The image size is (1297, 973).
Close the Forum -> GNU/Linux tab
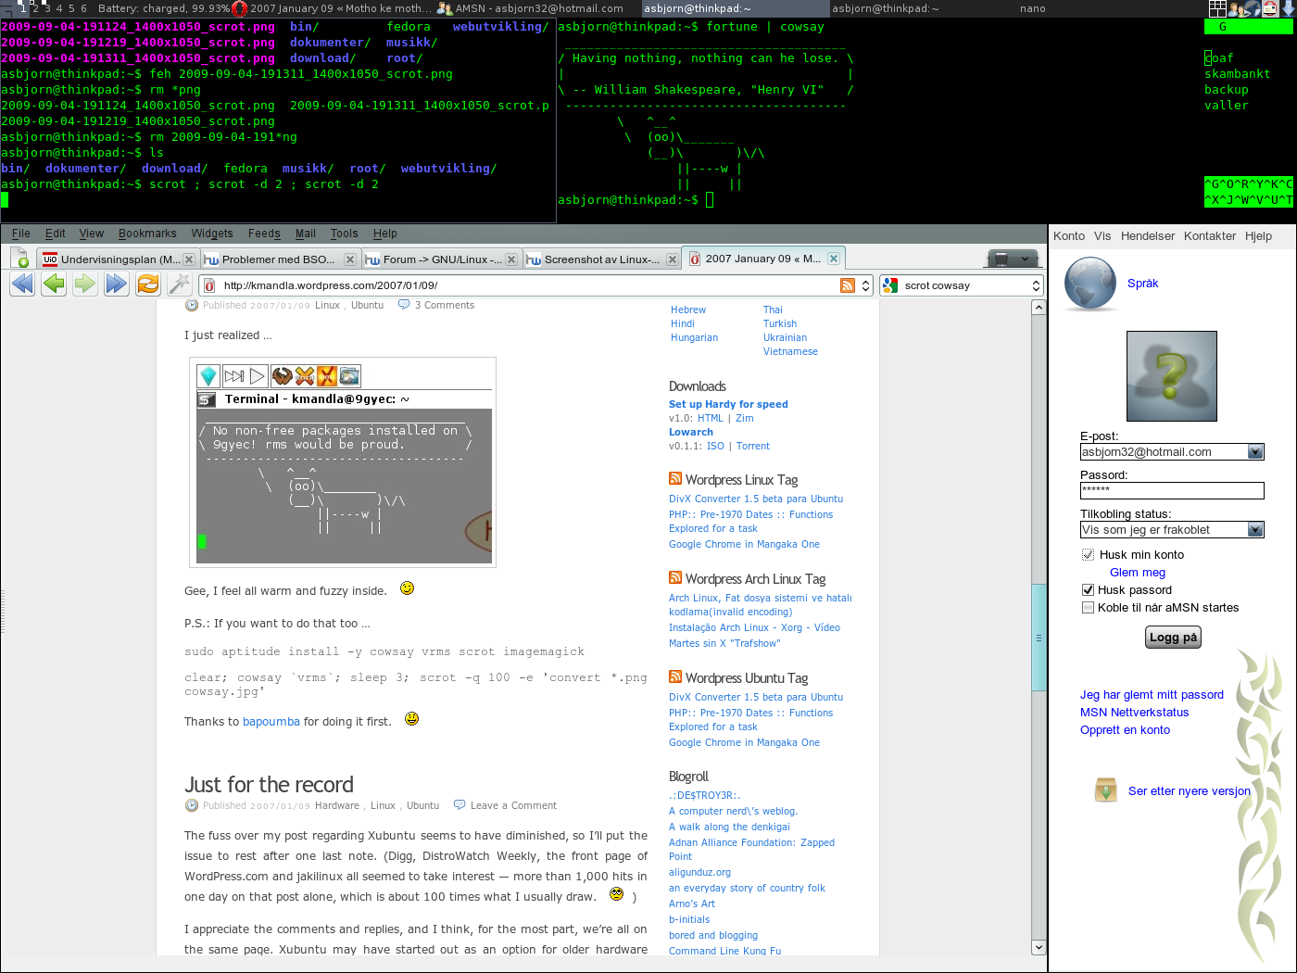pyautogui.click(x=511, y=259)
